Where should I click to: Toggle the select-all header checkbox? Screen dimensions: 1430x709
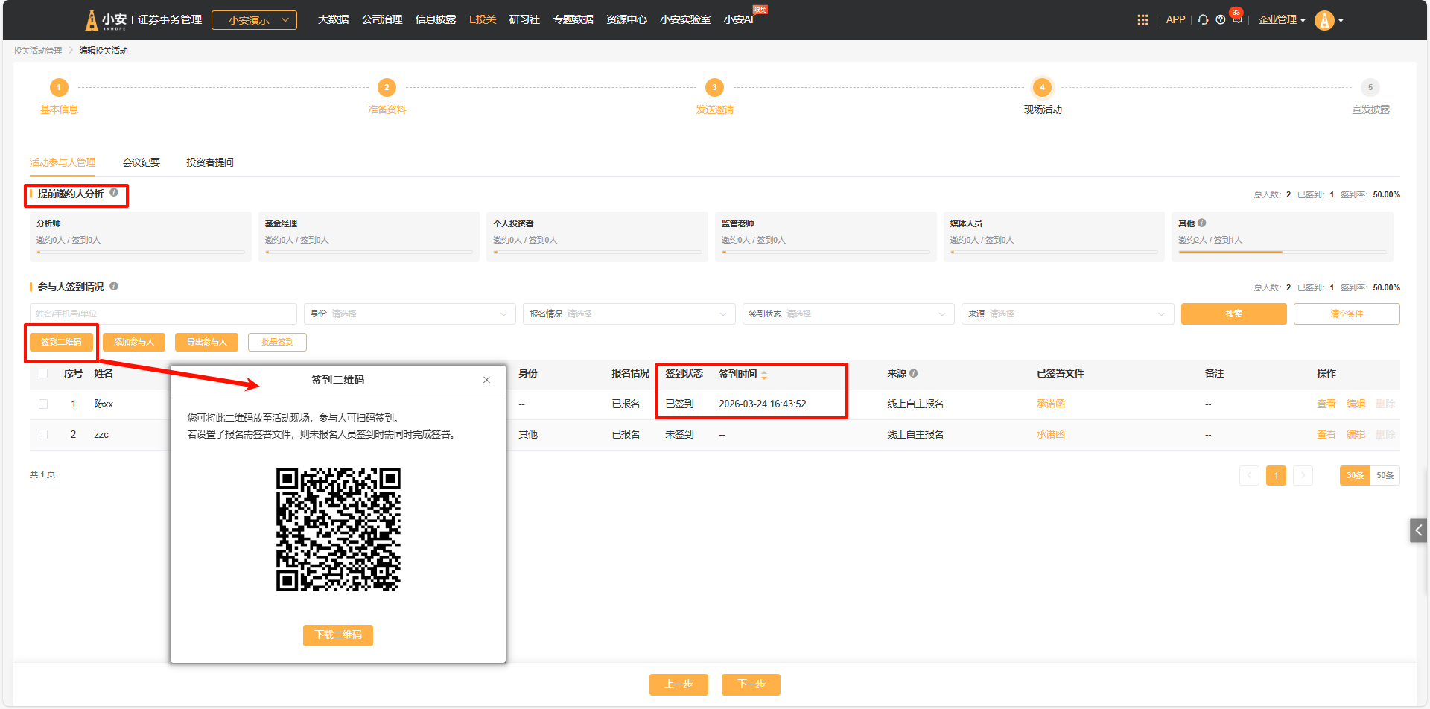43,373
